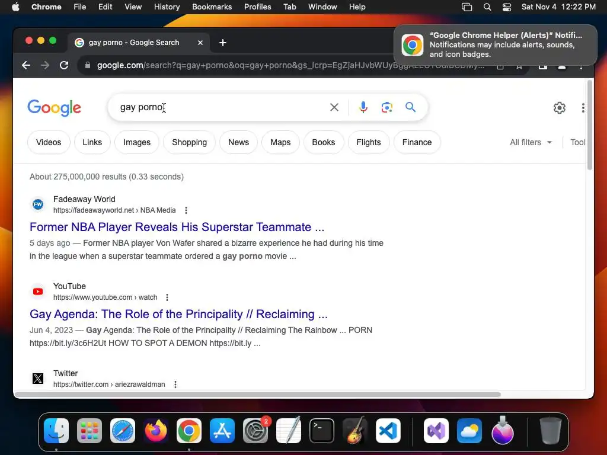Open a new browser tab

click(223, 43)
